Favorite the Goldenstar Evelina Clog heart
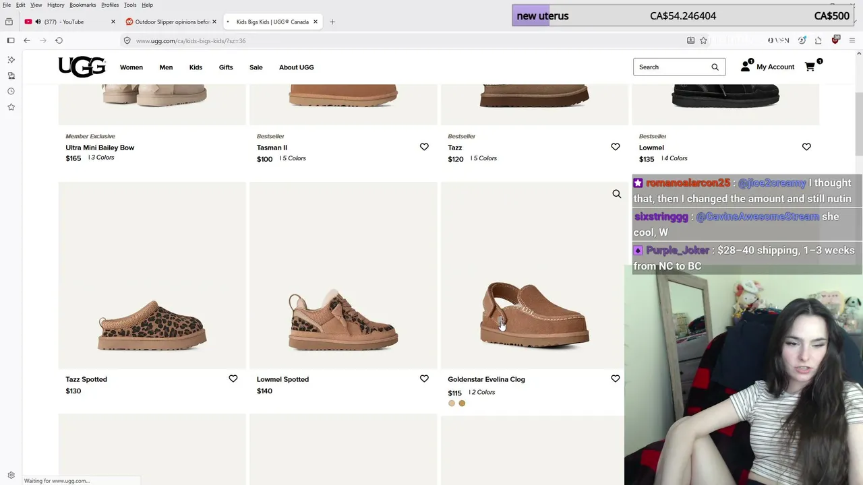 click(616, 379)
